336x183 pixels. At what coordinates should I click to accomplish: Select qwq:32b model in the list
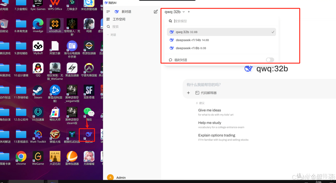click(222, 32)
